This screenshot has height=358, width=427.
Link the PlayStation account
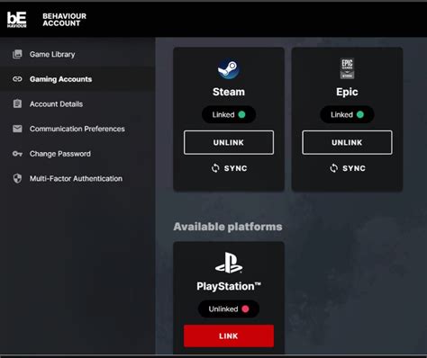tap(229, 336)
